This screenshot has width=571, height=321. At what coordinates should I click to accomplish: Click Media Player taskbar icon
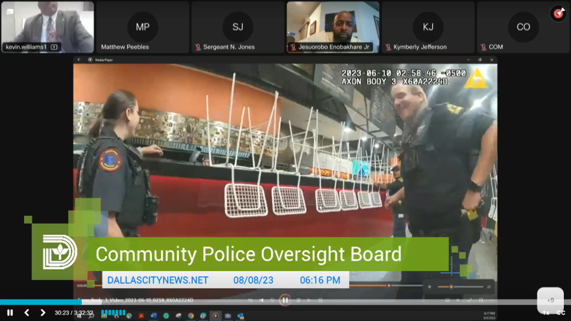[x=215, y=316]
